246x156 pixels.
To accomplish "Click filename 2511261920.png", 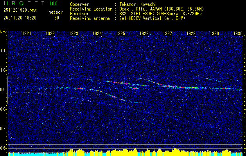I will pyautogui.click(x=20, y=11).
